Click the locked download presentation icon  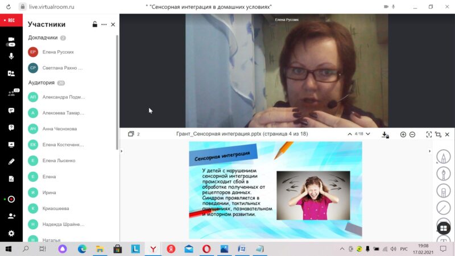(386, 134)
